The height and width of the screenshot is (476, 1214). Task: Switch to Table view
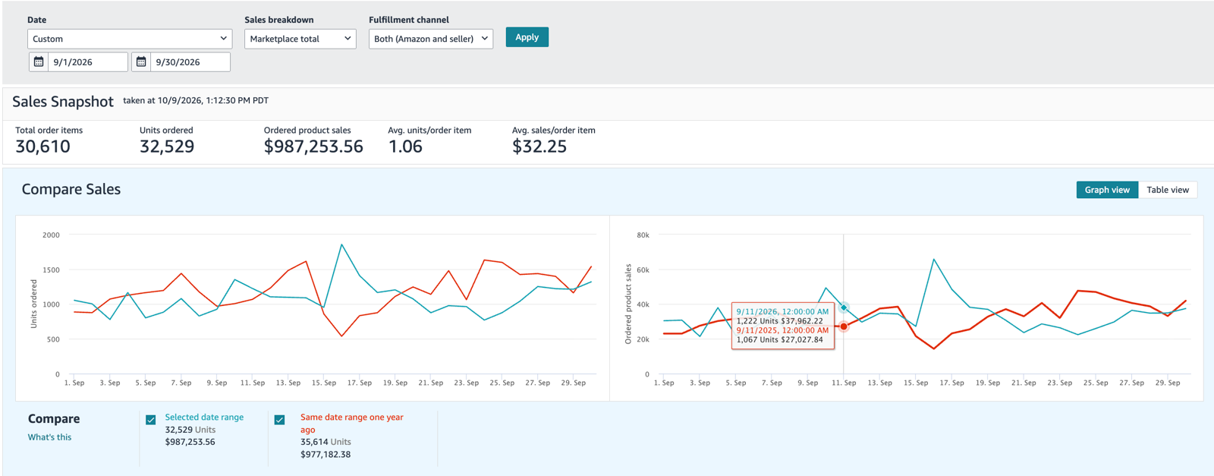pyautogui.click(x=1168, y=190)
